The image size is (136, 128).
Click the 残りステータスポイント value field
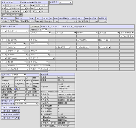pos(21,15)
